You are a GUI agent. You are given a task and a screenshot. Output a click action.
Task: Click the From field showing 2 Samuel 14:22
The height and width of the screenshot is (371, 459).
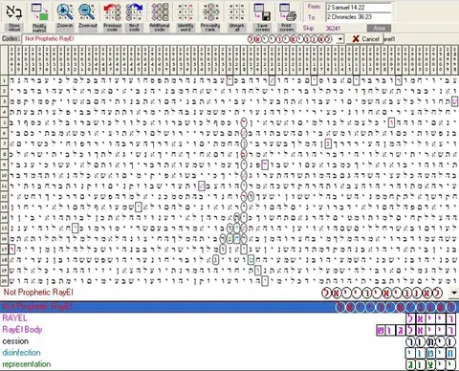[x=359, y=8]
